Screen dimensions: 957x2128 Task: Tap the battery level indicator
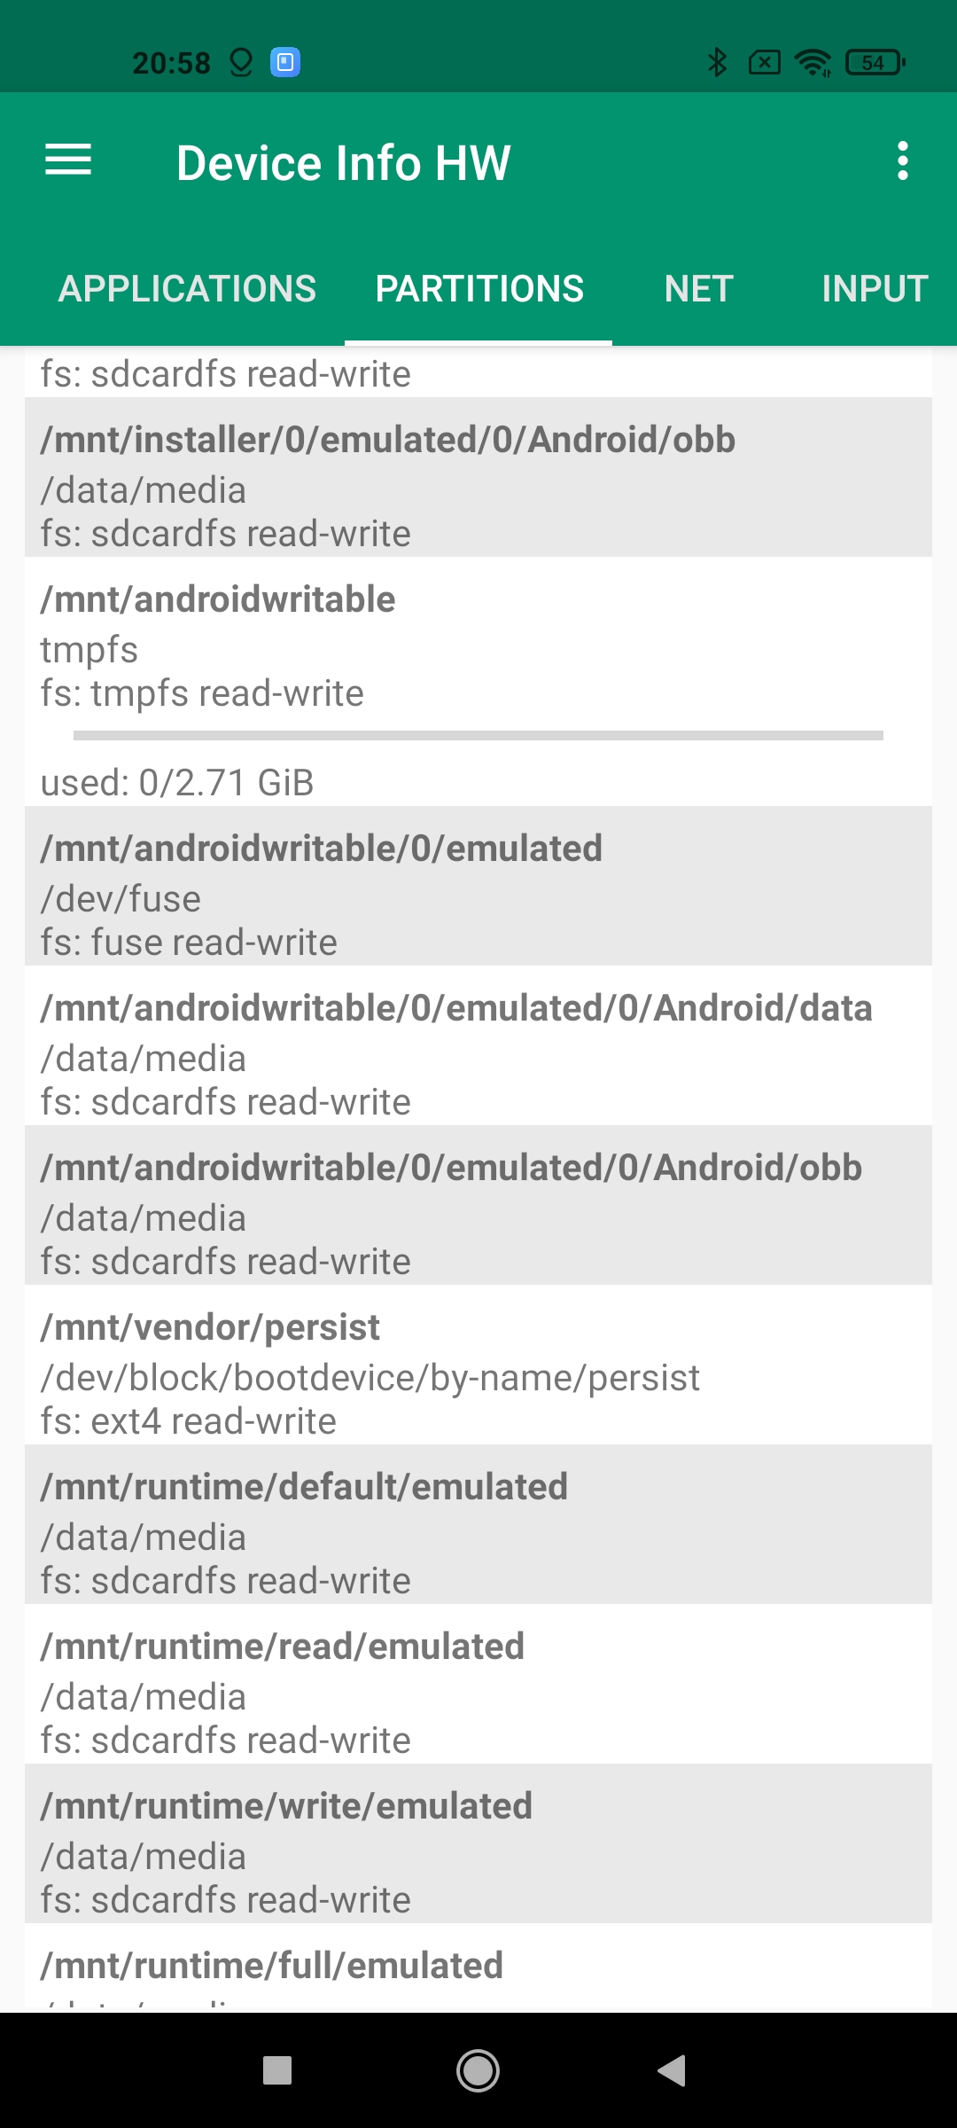875,62
